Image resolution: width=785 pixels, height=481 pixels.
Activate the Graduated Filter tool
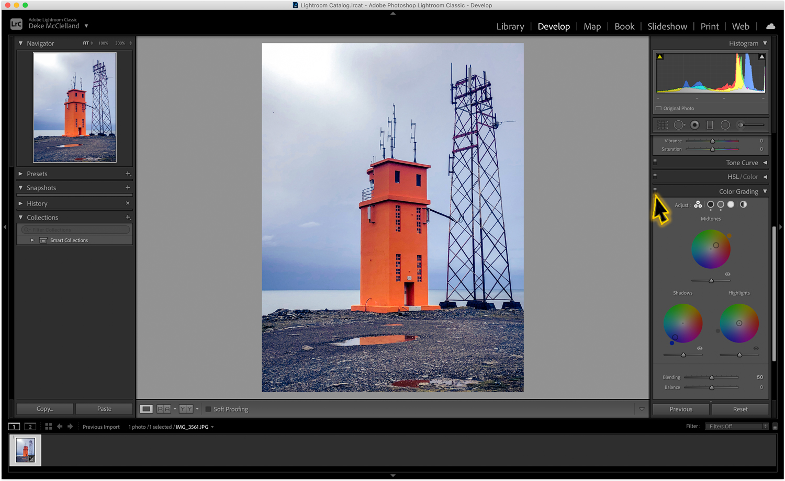(710, 124)
